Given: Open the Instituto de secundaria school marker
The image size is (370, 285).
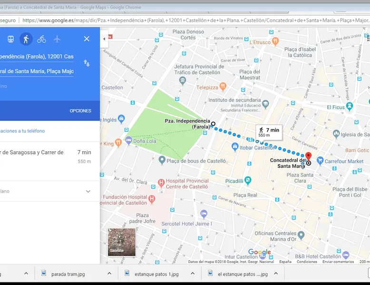Looking at the screenshot, I should click(x=266, y=104).
